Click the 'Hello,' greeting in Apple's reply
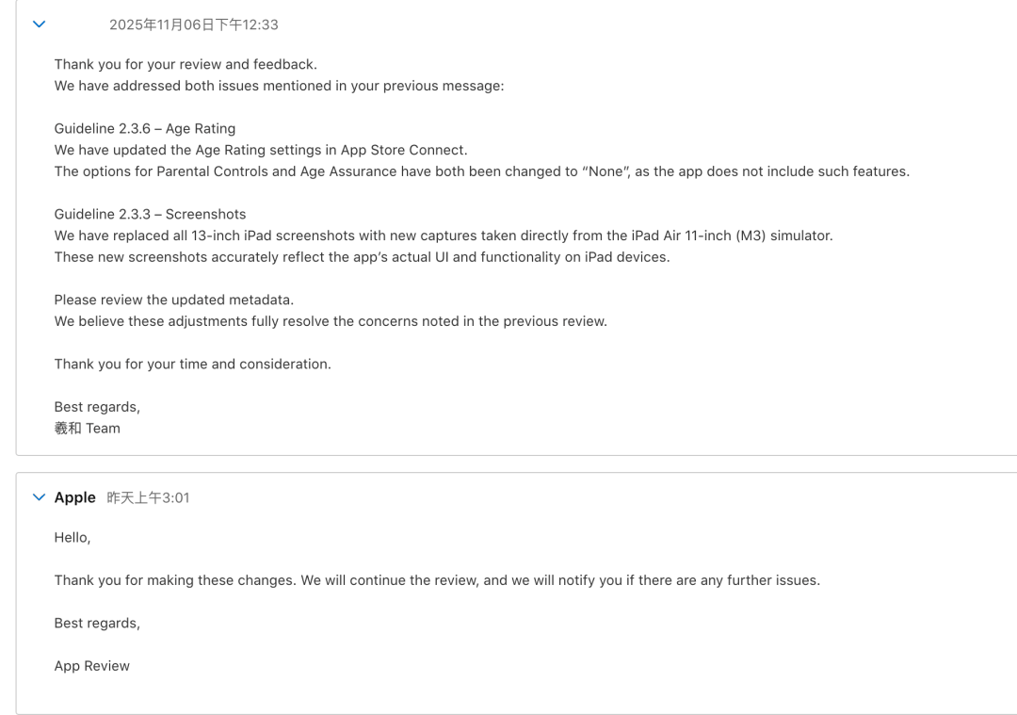 [72, 537]
